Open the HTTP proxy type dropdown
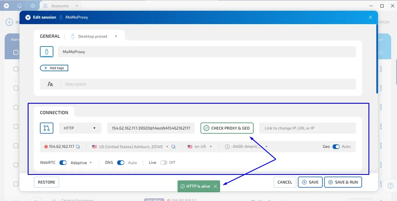Image resolution: width=397 pixels, height=201 pixels. tap(80, 128)
